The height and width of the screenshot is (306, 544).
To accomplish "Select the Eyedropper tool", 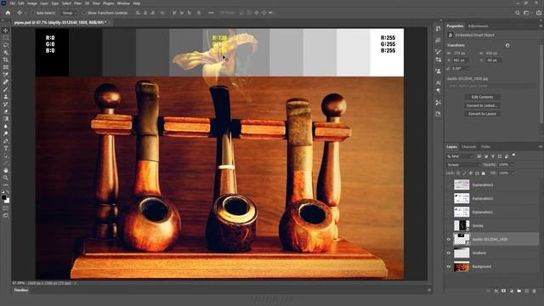I will 6,75.
